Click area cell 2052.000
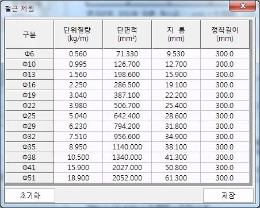This screenshot has width=260, height=208. (127, 178)
